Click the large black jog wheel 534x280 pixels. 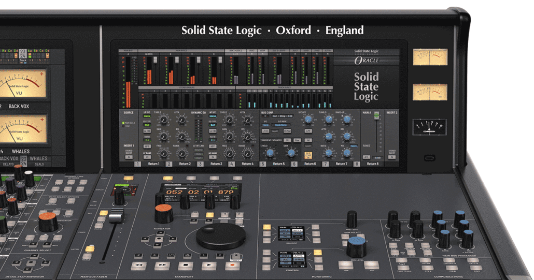coord(221,236)
